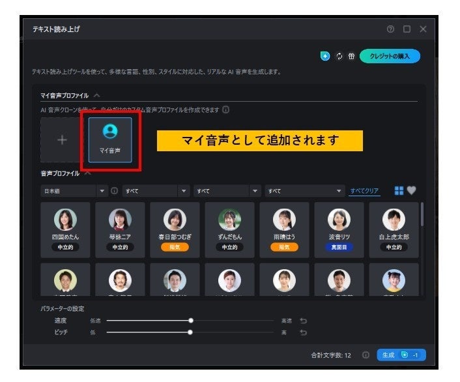The image size is (460, 382).
Task: Select the 雨晴はう voice
Action: click(x=284, y=230)
